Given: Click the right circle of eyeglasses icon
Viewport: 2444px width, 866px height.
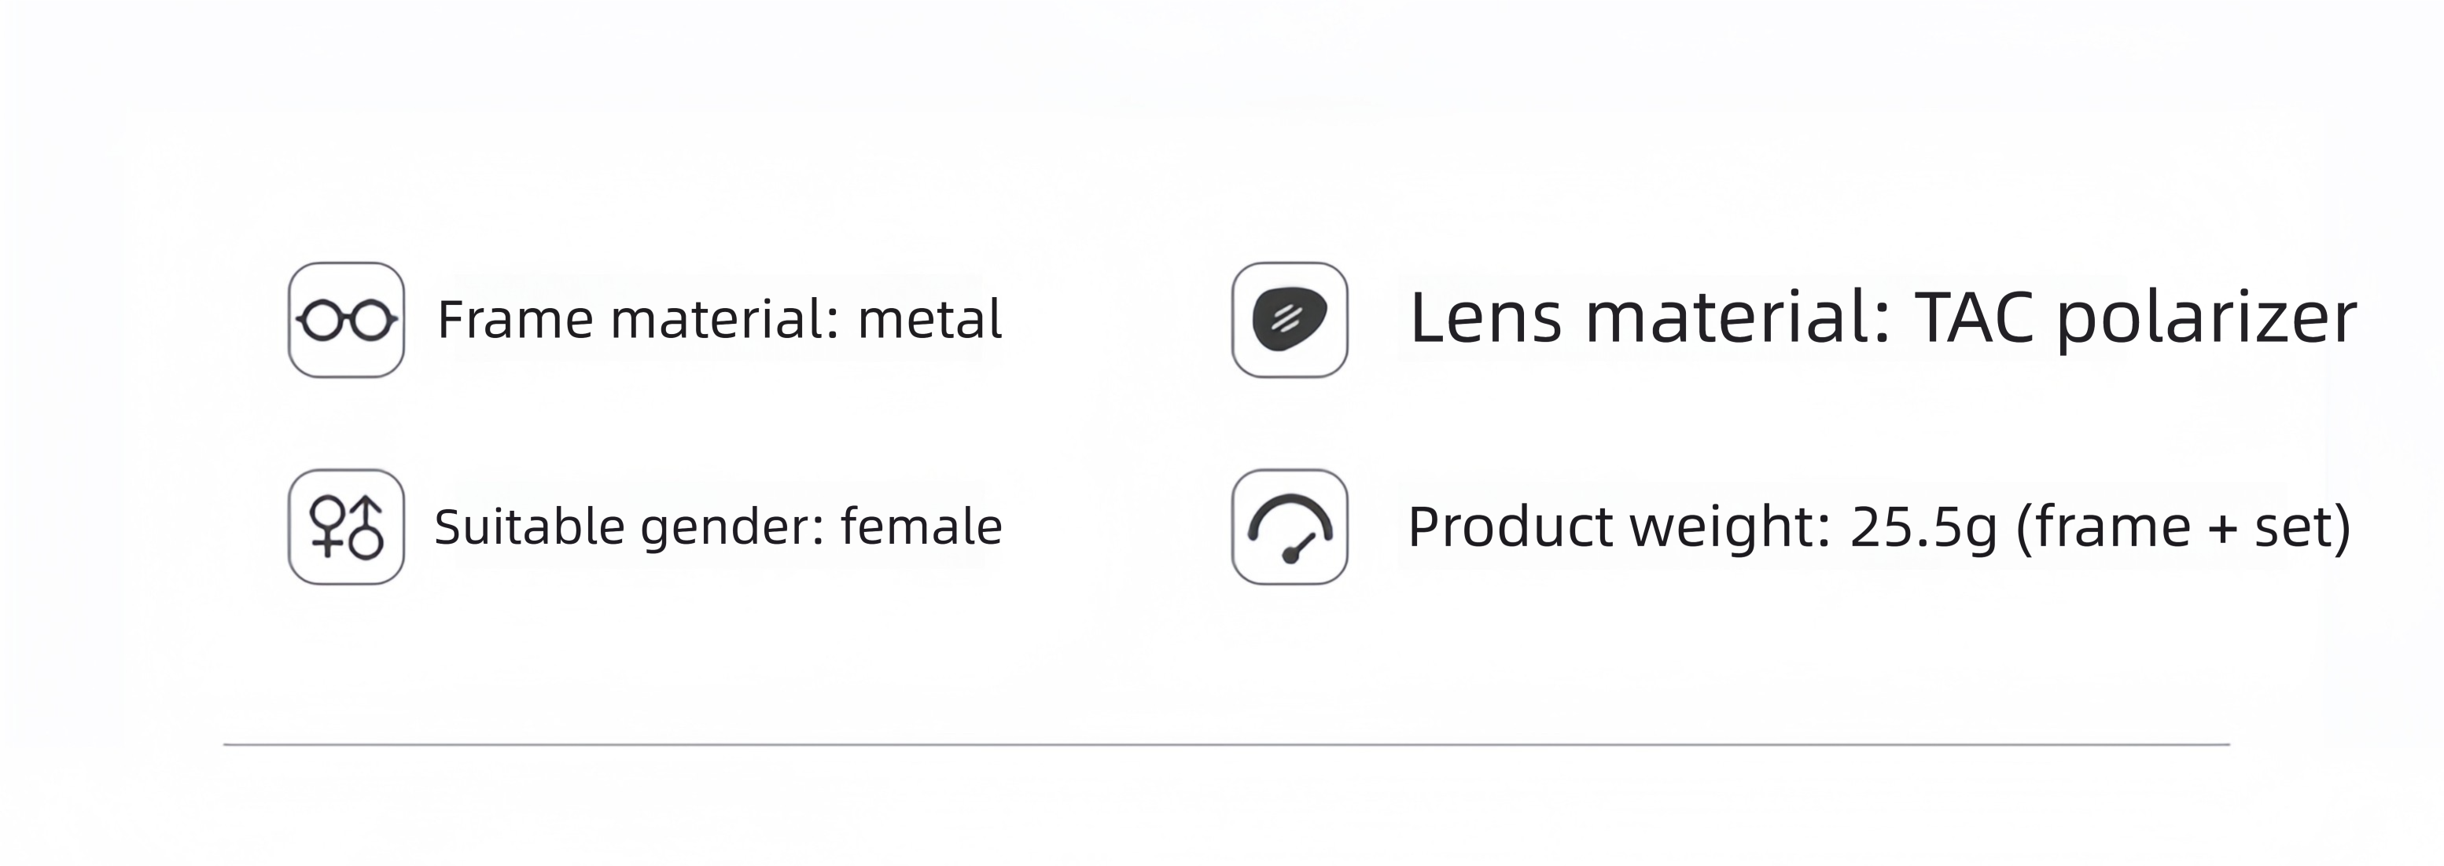Looking at the screenshot, I should click(371, 321).
